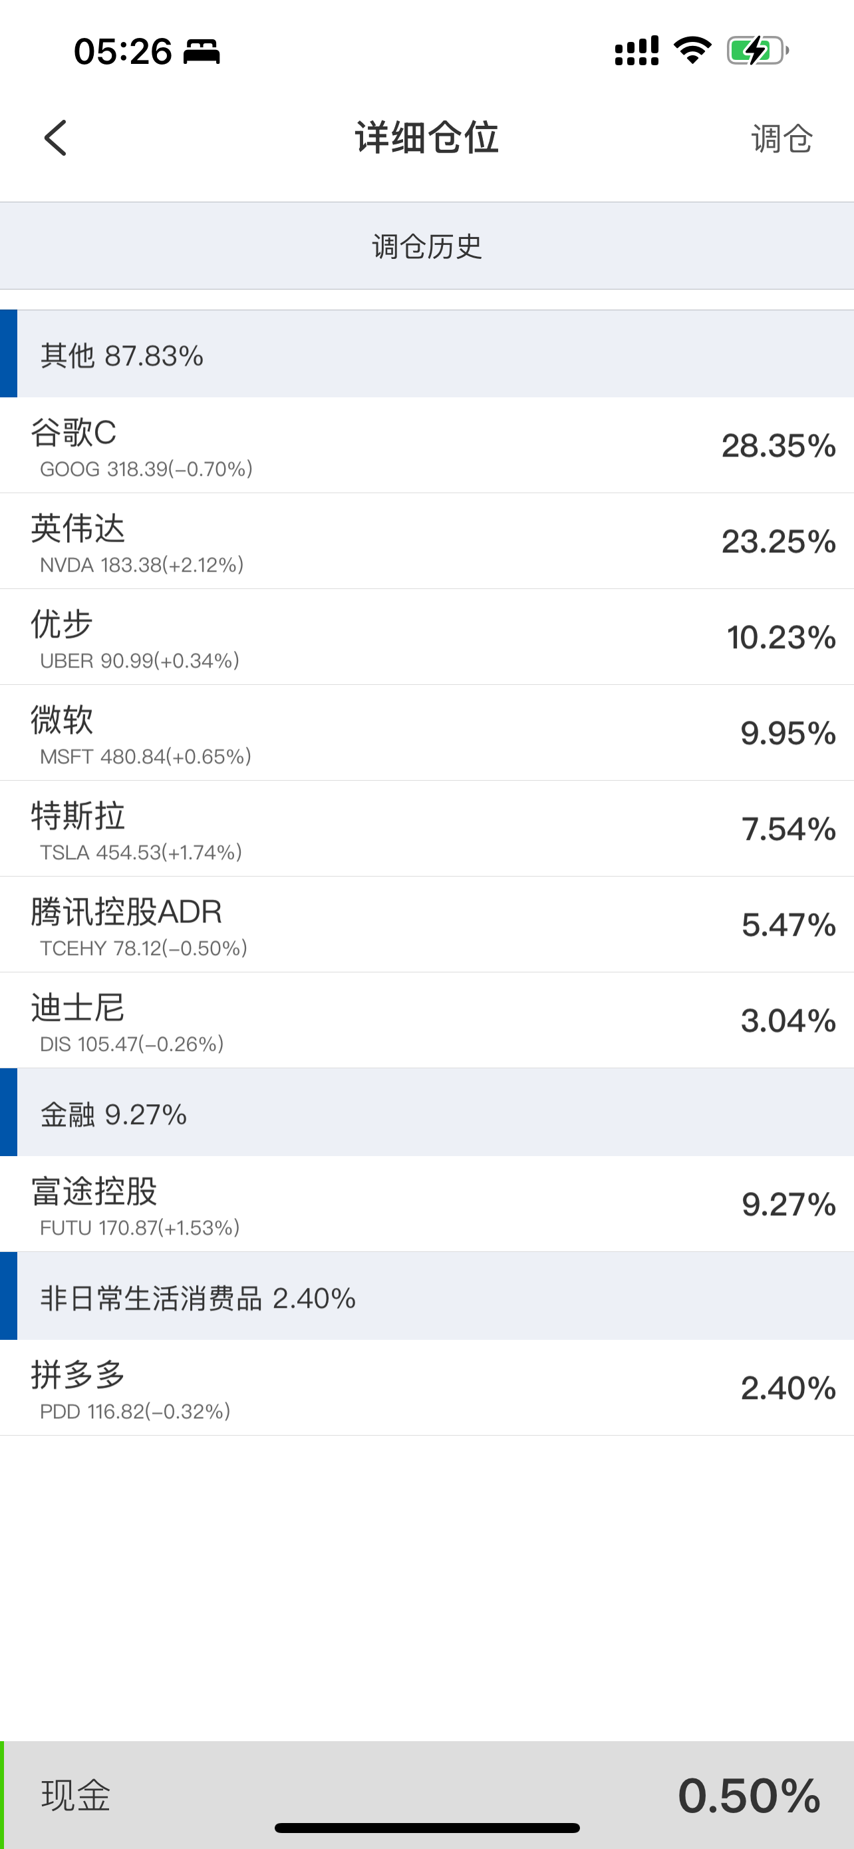This screenshot has height=1849, width=854.
Task: Tap the back arrow icon
Action: pyautogui.click(x=56, y=138)
